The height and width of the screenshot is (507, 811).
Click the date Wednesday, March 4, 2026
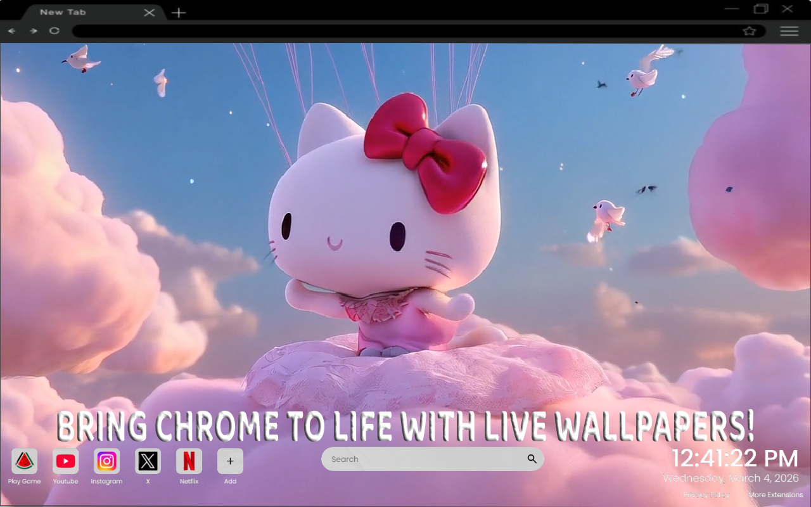731,478
